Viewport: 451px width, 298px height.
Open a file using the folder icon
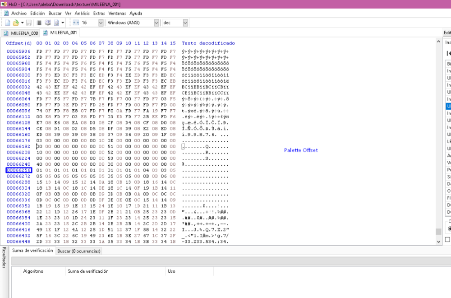click(17, 23)
